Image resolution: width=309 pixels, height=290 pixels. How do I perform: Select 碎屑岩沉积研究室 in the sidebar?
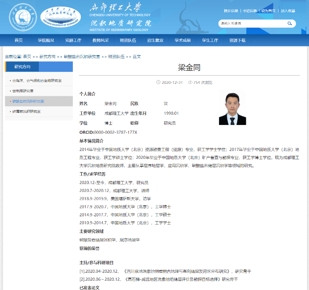[26, 112]
